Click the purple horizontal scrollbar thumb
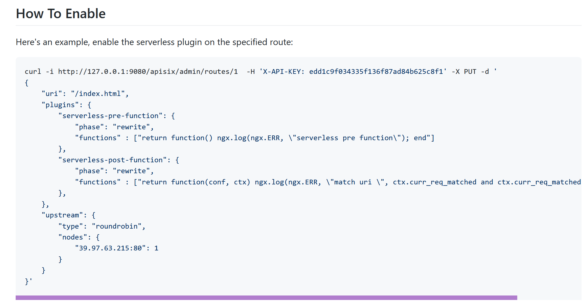 266,298
